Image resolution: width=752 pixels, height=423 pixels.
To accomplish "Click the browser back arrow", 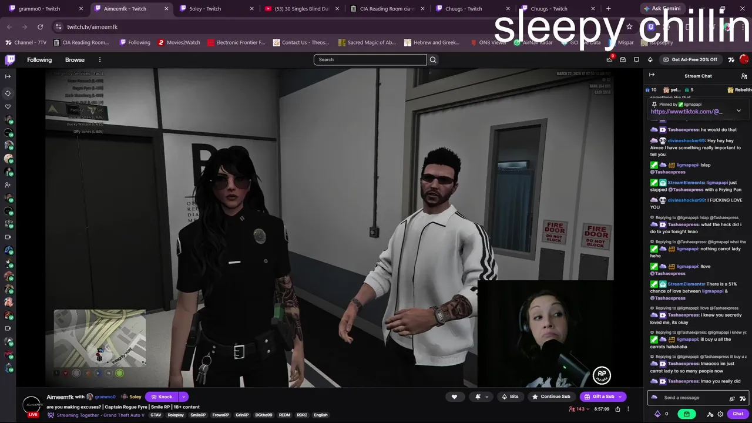I will pyautogui.click(x=9, y=26).
